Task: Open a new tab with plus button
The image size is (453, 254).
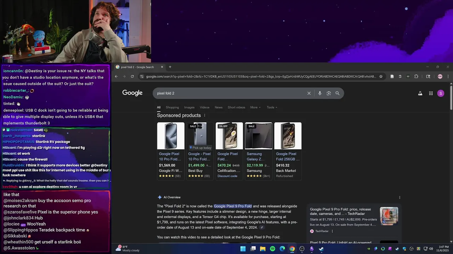Action: click(170, 67)
